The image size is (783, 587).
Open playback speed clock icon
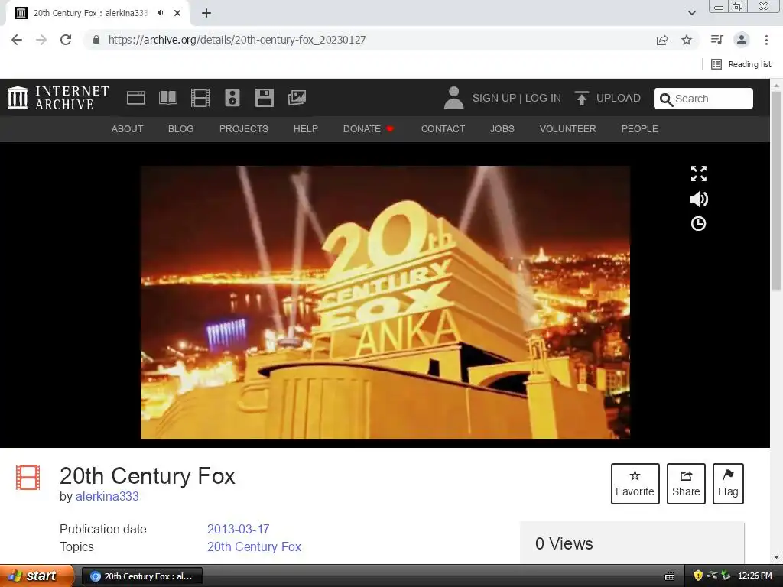pos(698,224)
